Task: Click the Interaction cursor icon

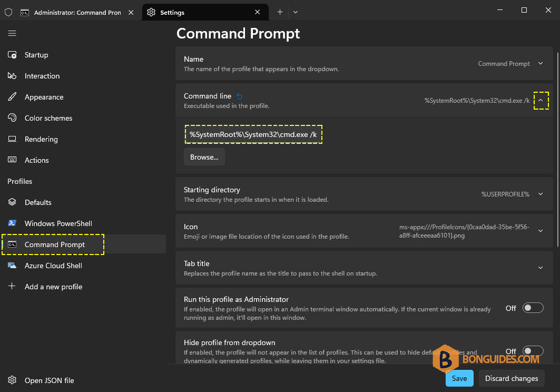Action: pos(12,76)
